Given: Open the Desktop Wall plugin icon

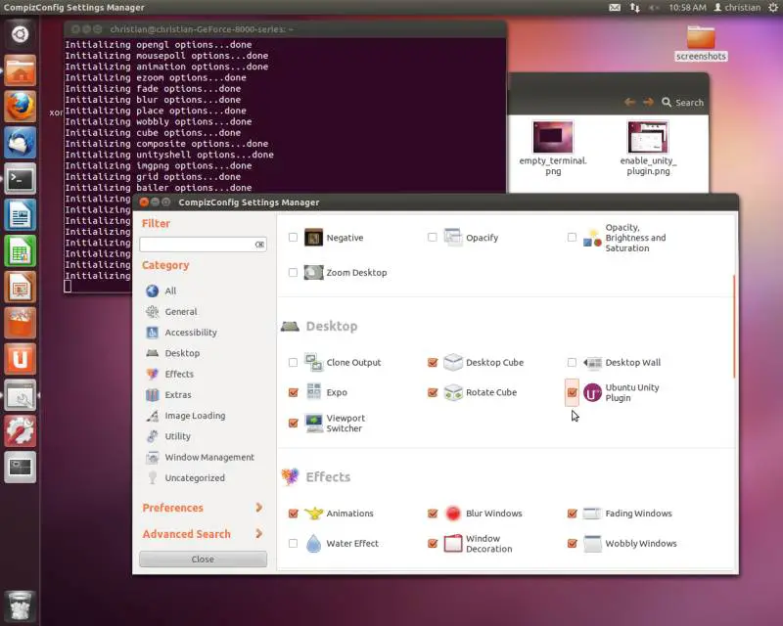Looking at the screenshot, I should [592, 363].
